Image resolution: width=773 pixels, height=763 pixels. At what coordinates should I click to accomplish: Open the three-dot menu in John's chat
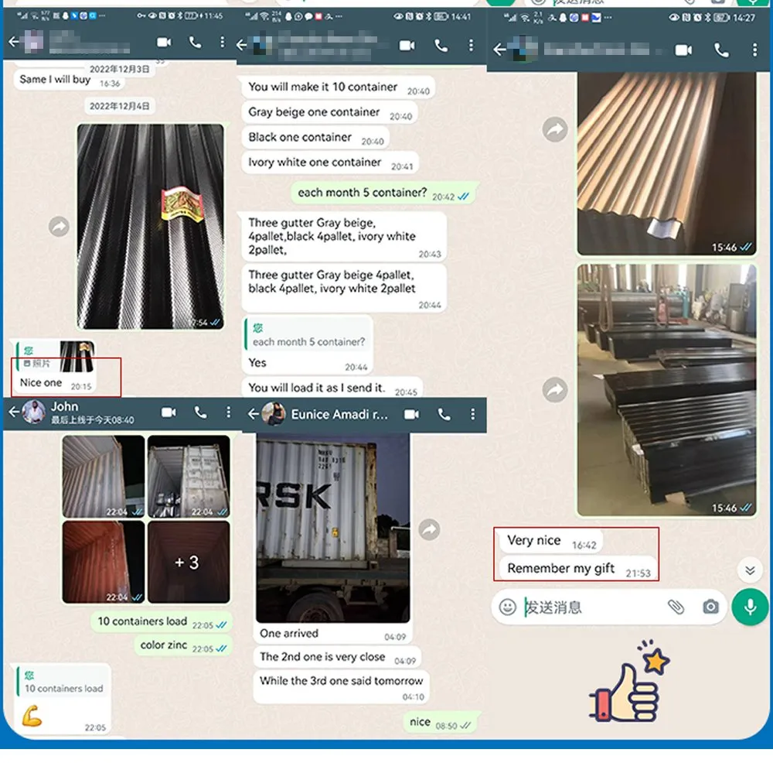(x=228, y=412)
